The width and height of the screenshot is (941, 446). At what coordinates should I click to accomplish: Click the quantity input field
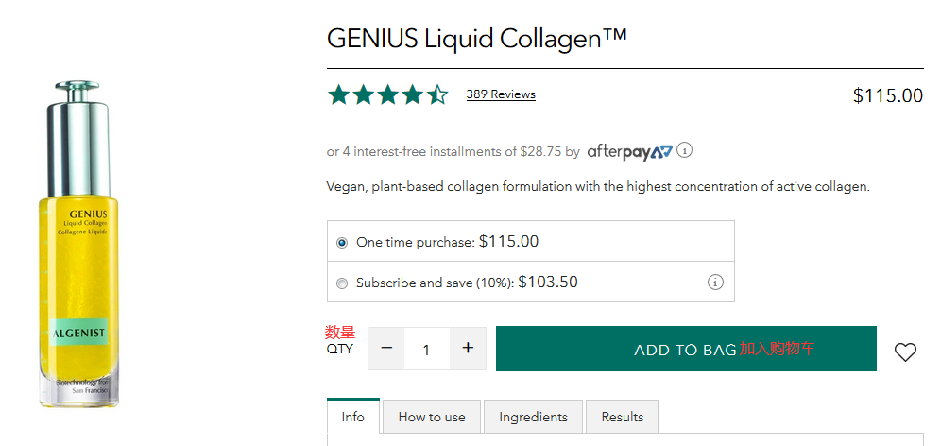(x=426, y=350)
